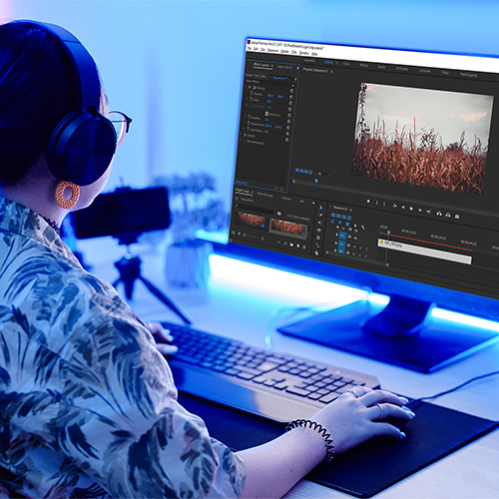499x499 pixels.
Task: Click the wrench timeline settings icon
Action: 363,228
